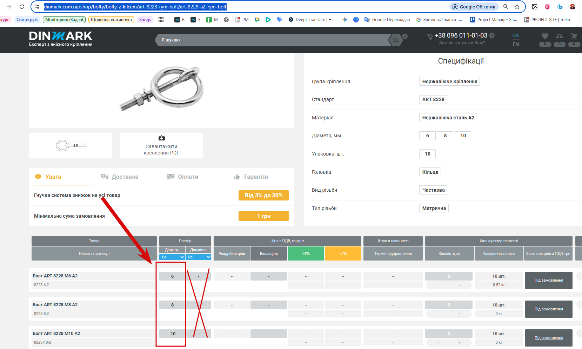Open PROJECT SITE Trello bookmark
This screenshot has height=349, width=582.
547,20
